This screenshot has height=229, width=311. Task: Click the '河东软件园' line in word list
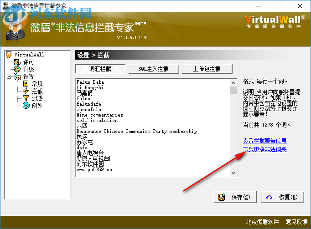pyautogui.click(x=90, y=164)
